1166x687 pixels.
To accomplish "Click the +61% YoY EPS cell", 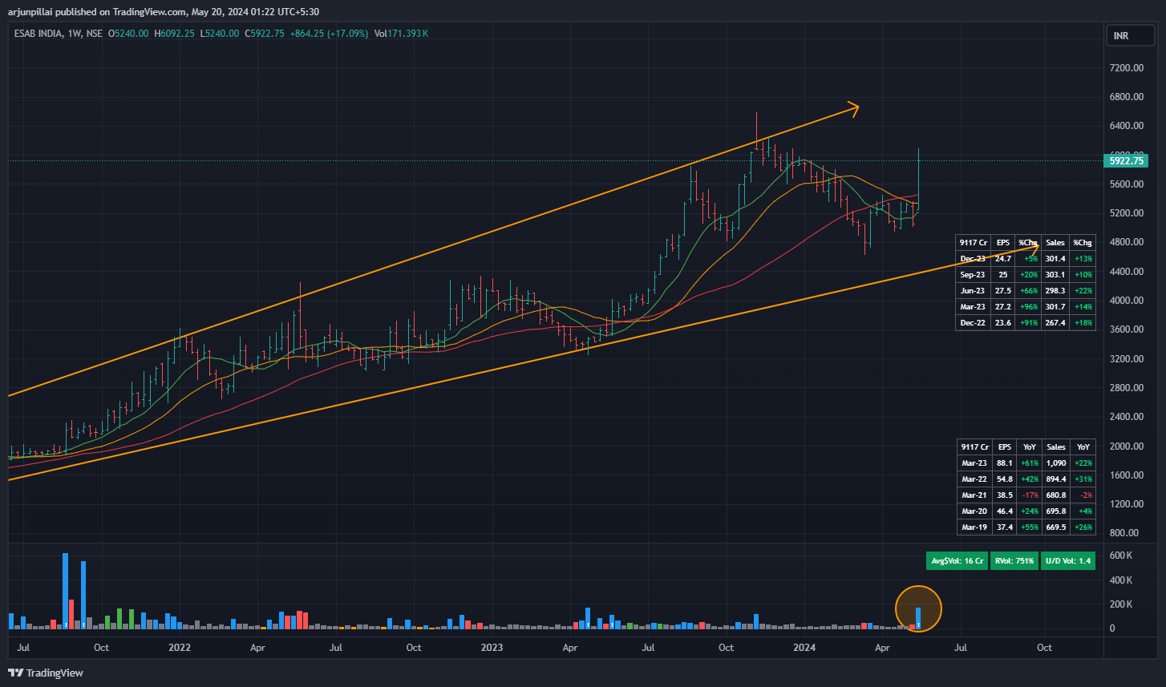I will 1029,463.
